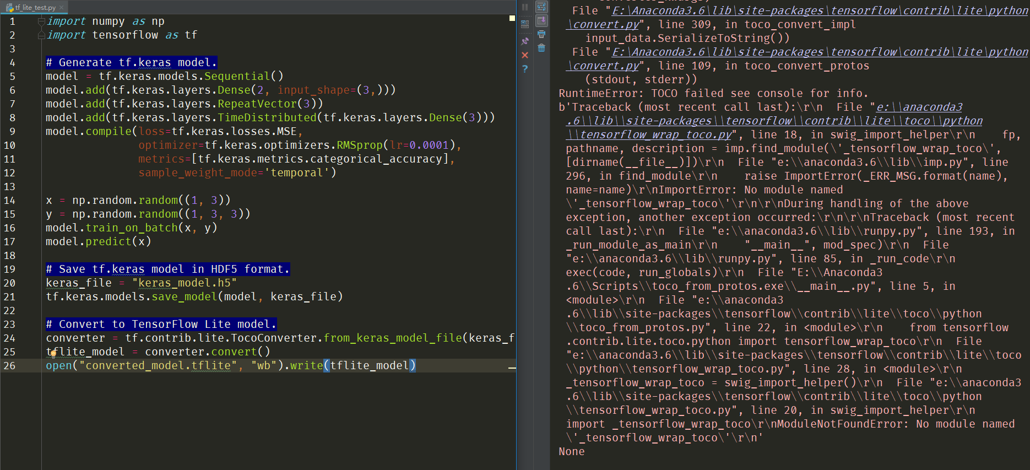Click 'RepeatVector' in the code
This screenshot has width=1030, height=470.
tap(257, 104)
